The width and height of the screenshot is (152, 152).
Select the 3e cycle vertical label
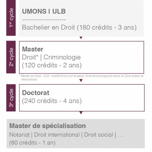click(11, 98)
